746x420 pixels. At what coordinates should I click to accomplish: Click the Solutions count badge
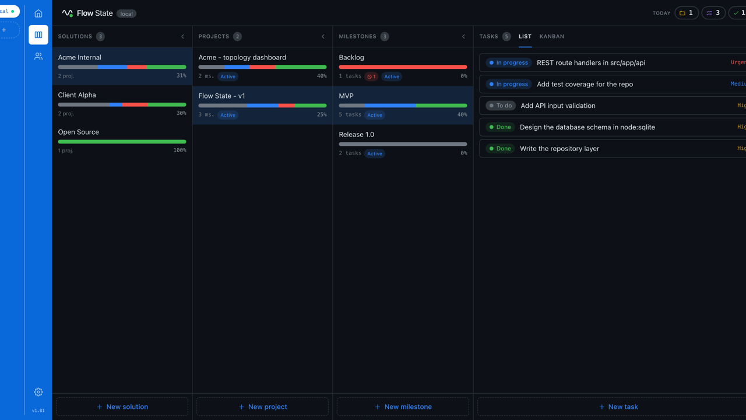coord(100,36)
